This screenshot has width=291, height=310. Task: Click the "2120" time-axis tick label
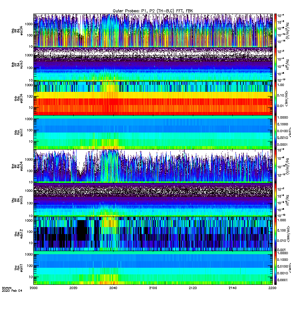coord(193,288)
